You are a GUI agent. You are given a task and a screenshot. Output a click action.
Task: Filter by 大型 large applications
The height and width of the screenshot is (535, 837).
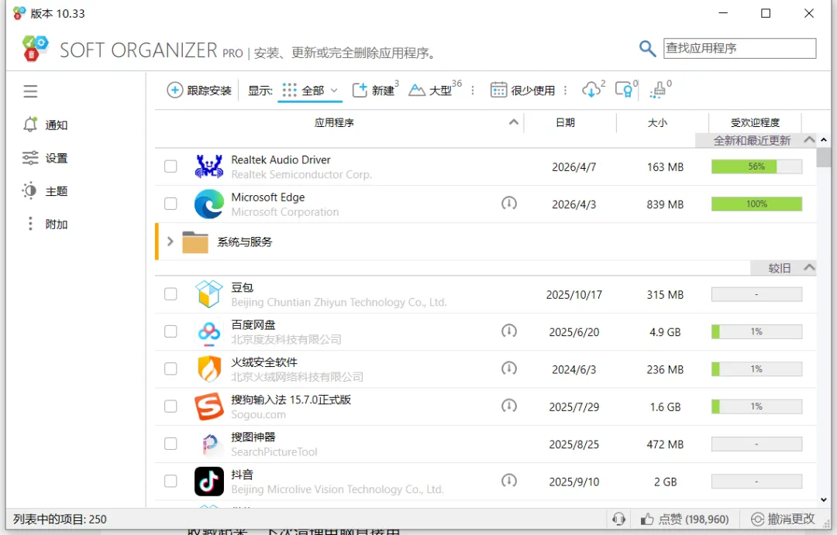click(435, 90)
